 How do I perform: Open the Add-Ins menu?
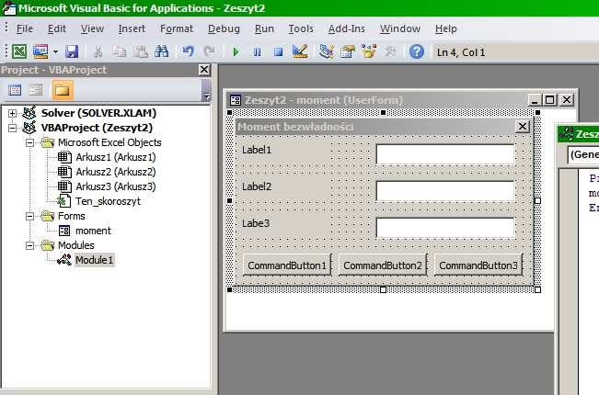pos(347,29)
